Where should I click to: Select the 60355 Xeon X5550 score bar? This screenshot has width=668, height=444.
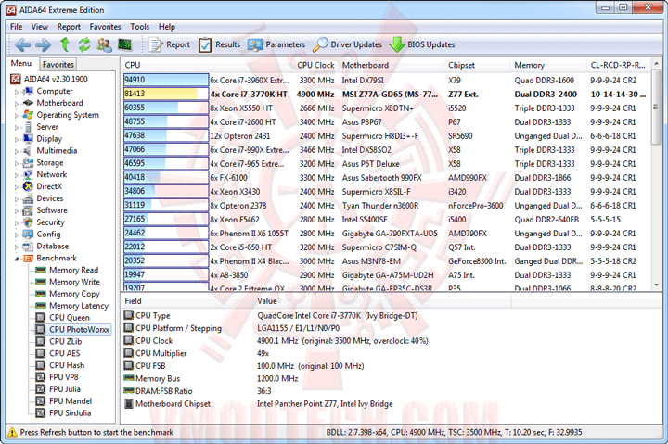[x=166, y=108]
